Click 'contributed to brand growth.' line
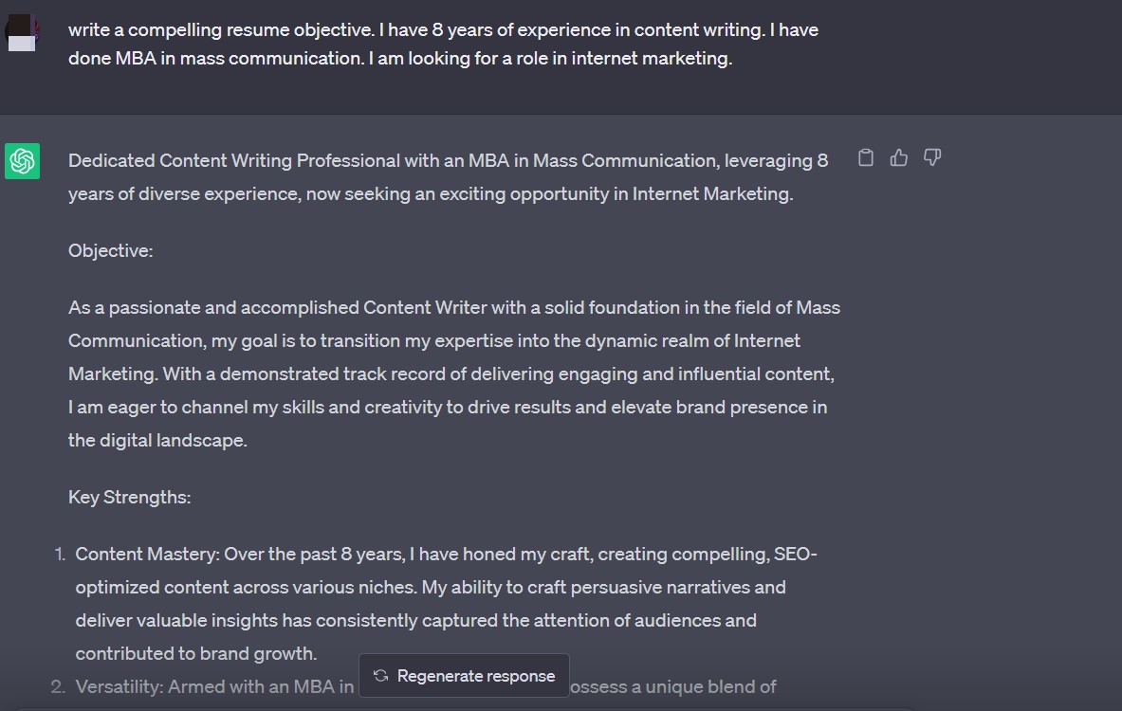The width and height of the screenshot is (1122, 711). tap(196, 653)
